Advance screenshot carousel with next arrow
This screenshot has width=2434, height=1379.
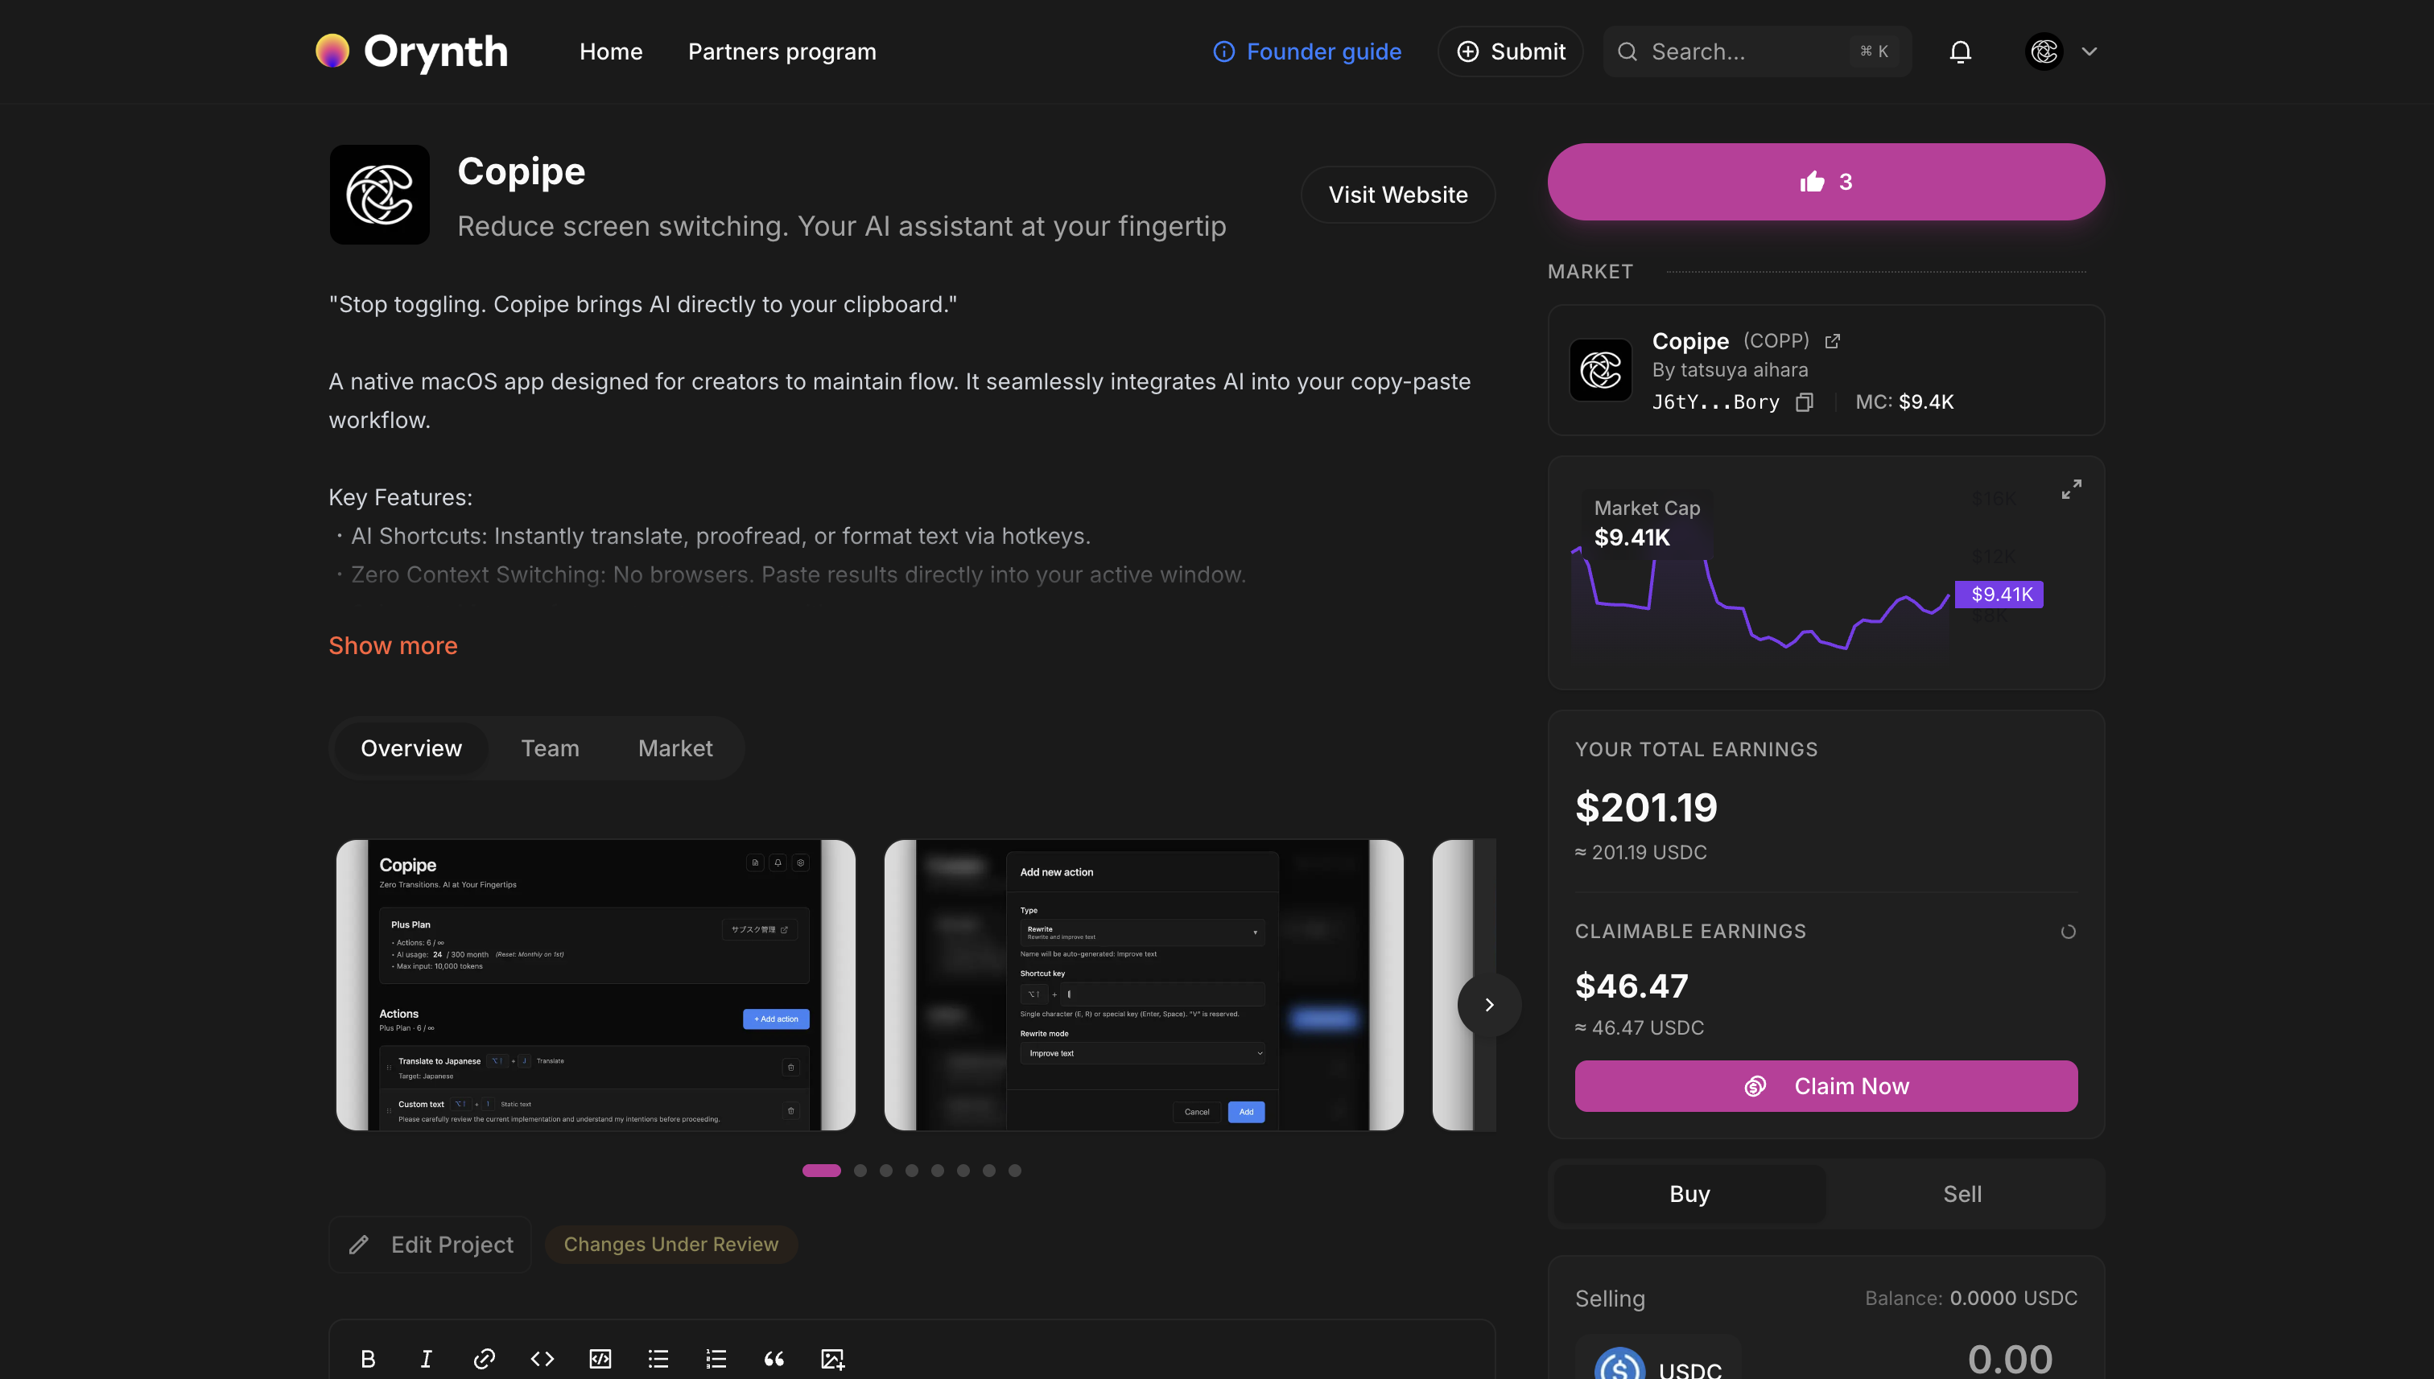(x=1488, y=1005)
